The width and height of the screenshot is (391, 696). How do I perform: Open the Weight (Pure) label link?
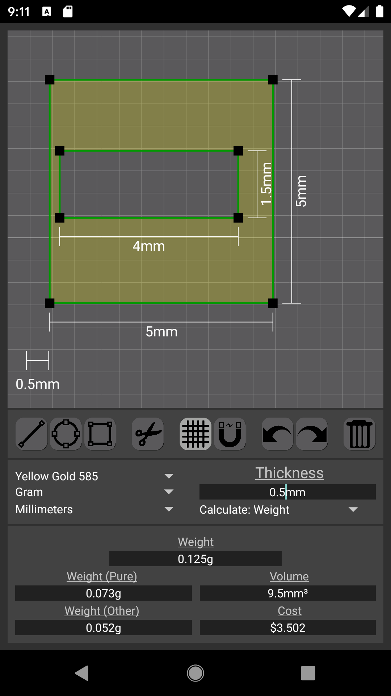coord(102,576)
